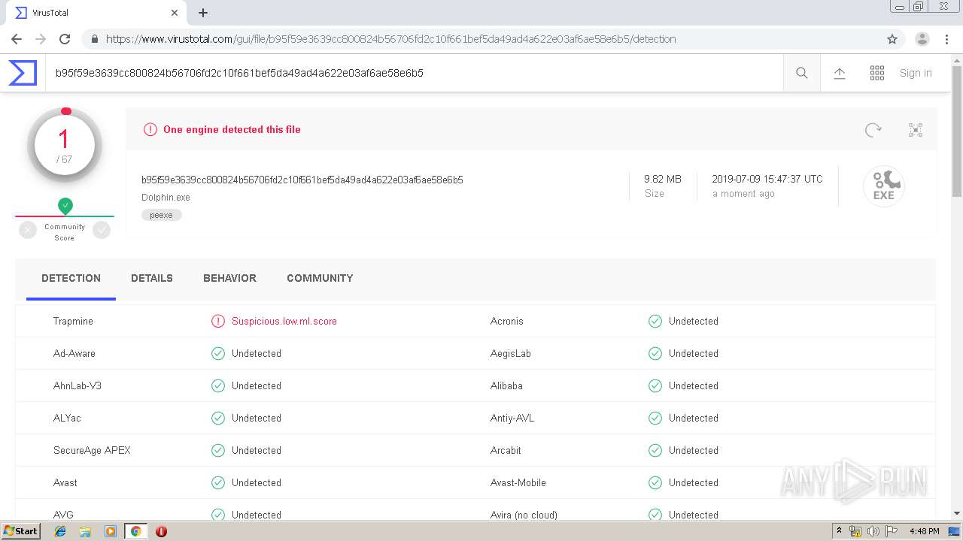This screenshot has width=963, height=541.
Task: Click the ALYac engine name
Action: [67, 418]
